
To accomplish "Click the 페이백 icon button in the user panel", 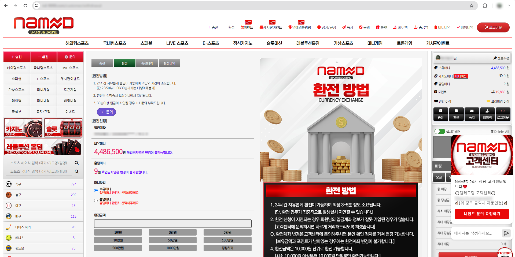I will pos(487,114).
